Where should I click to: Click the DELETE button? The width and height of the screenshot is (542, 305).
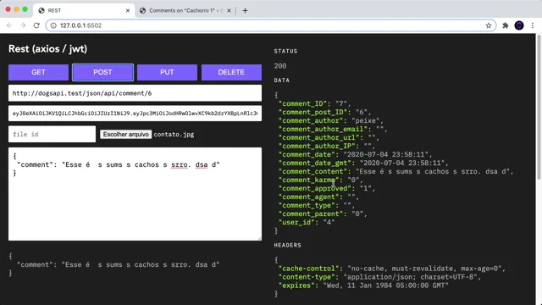(231, 72)
